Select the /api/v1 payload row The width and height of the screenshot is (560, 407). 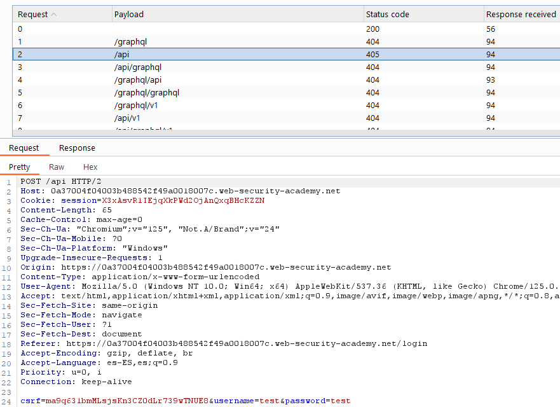(x=286, y=118)
